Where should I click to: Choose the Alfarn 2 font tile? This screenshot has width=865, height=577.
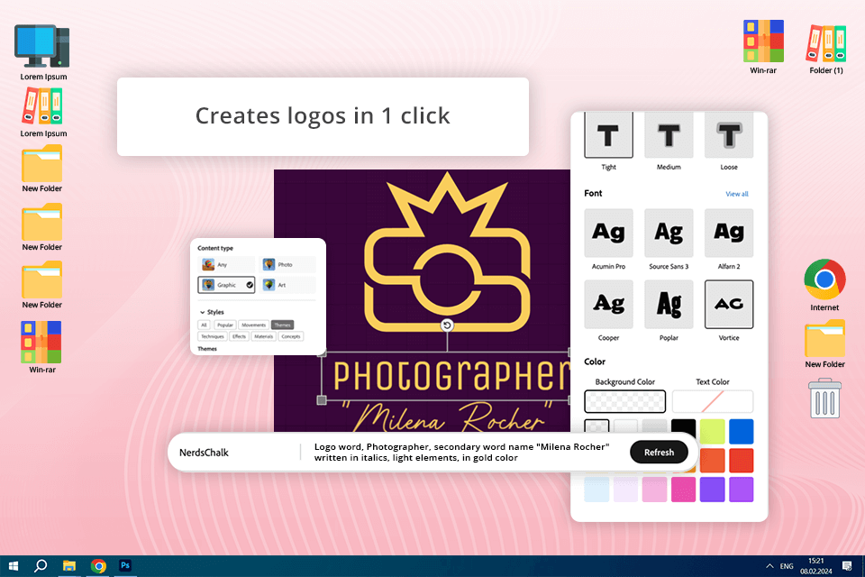(729, 233)
